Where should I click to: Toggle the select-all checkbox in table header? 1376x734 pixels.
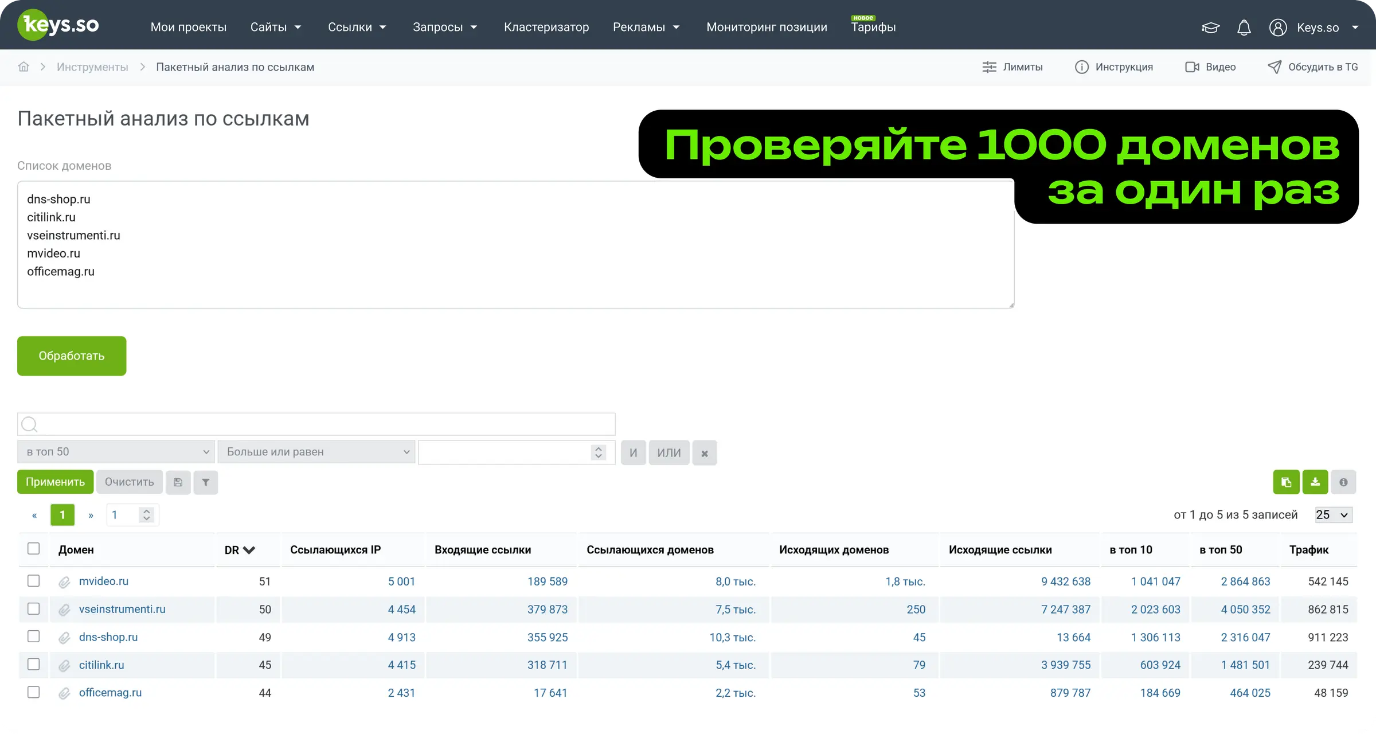[34, 549]
